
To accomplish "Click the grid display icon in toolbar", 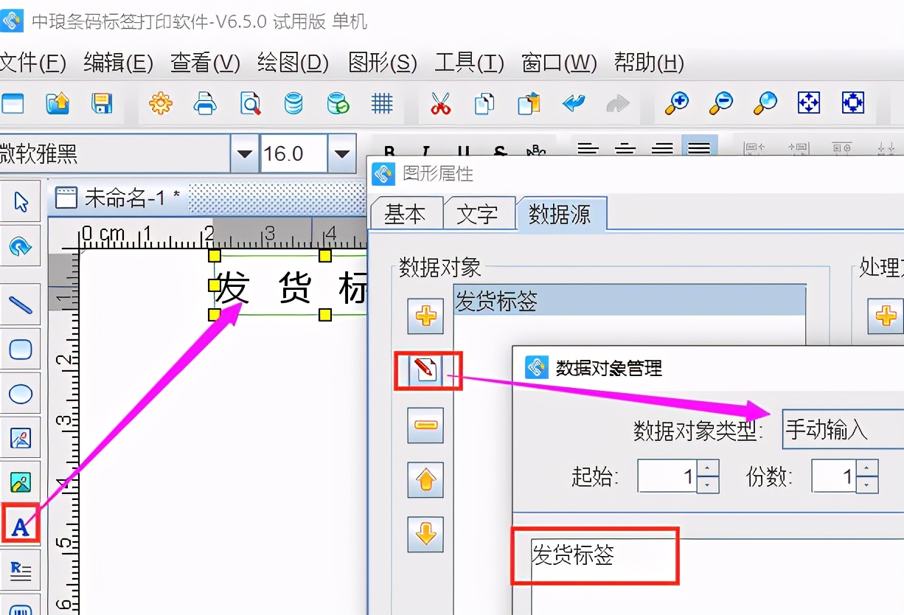I will 381,104.
